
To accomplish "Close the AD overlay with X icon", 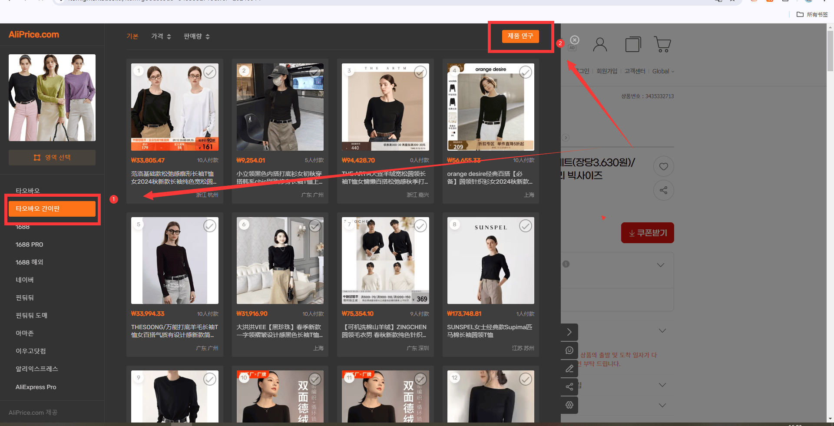I will click(x=575, y=40).
